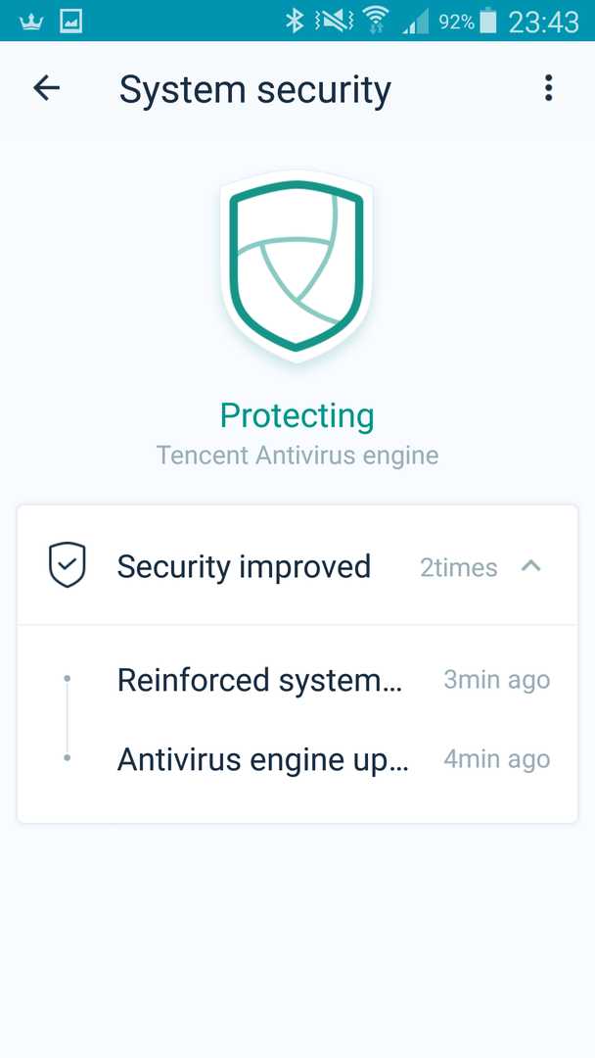Tap the 23:43 clock in status bar
Viewport: 595px width, 1058px height.
543,23
